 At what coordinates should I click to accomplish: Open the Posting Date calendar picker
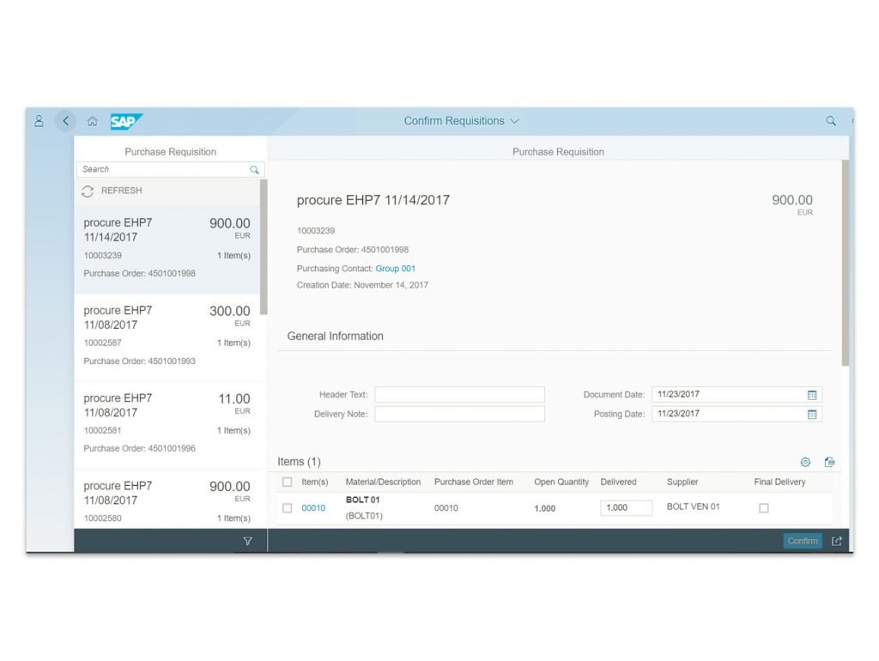point(812,414)
